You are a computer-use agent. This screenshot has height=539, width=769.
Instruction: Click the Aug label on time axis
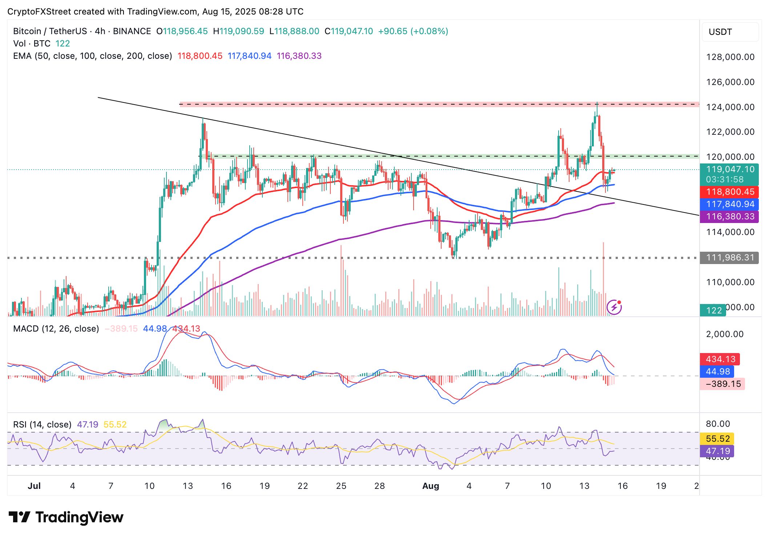tap(431, 486)
